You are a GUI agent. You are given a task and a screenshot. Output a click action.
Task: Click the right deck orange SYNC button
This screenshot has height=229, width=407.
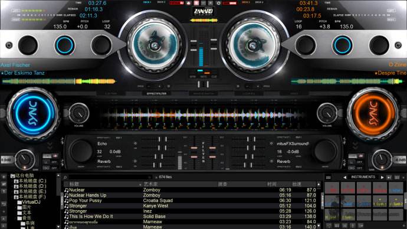point(373,113)
